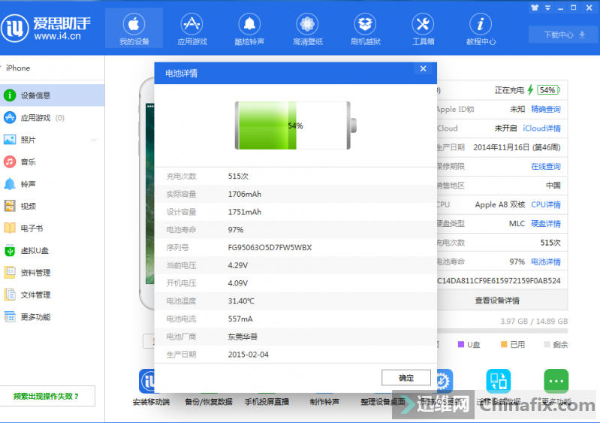600x423 pixels.
Task: Click the gray 剩余 legend swatch
Action: 547,344
